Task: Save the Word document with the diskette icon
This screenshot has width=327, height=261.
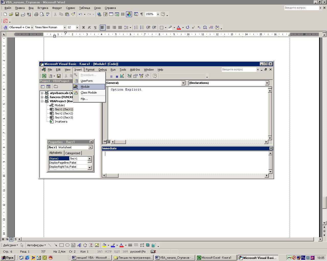Action: pos(17,14)
